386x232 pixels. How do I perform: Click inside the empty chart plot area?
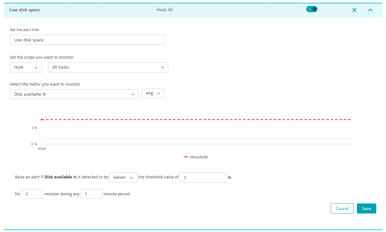(196, 135)
